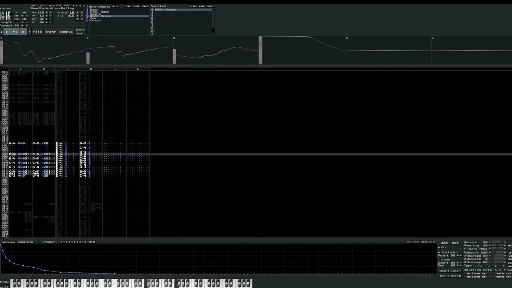Click the Panning slider bar
Viewport: 512px width, 288px height.
coord(498,246)
